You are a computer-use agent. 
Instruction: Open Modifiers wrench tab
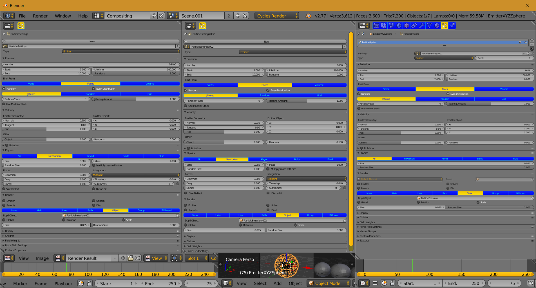[x=421, y=26]
